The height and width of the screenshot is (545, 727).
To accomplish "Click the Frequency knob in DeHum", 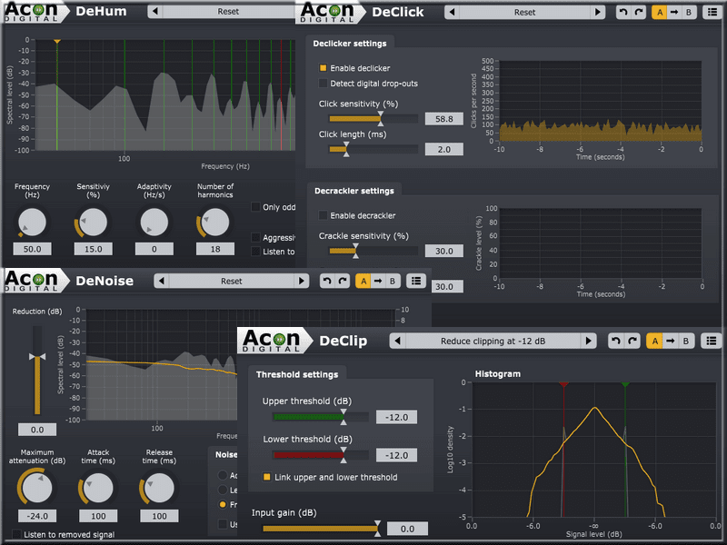I will (x=32, y=222).
